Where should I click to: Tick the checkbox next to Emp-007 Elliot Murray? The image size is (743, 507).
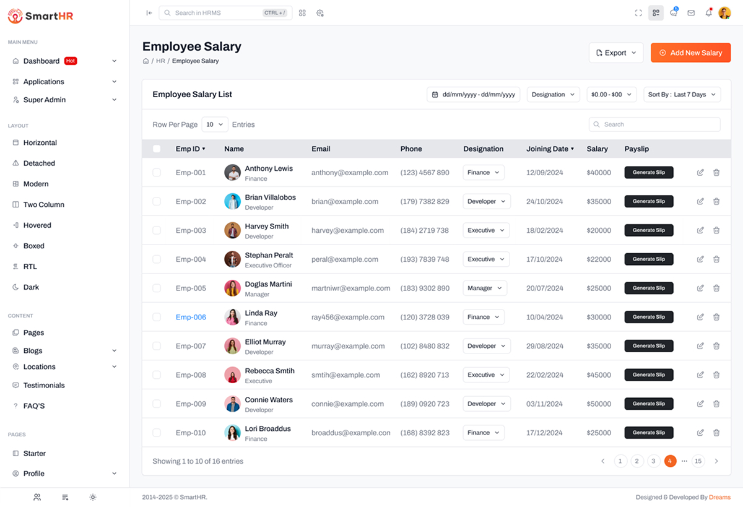tap(157, 345)
